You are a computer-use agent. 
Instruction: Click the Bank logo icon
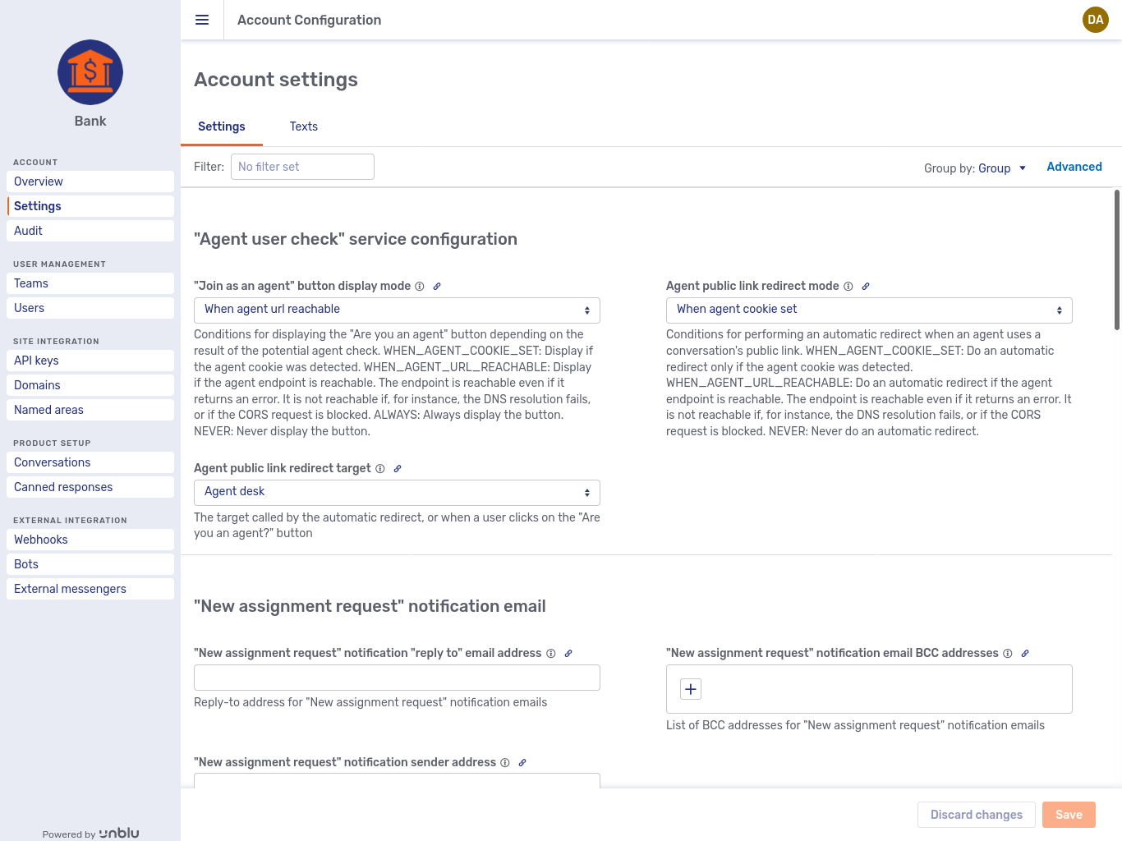pos(90,72)
